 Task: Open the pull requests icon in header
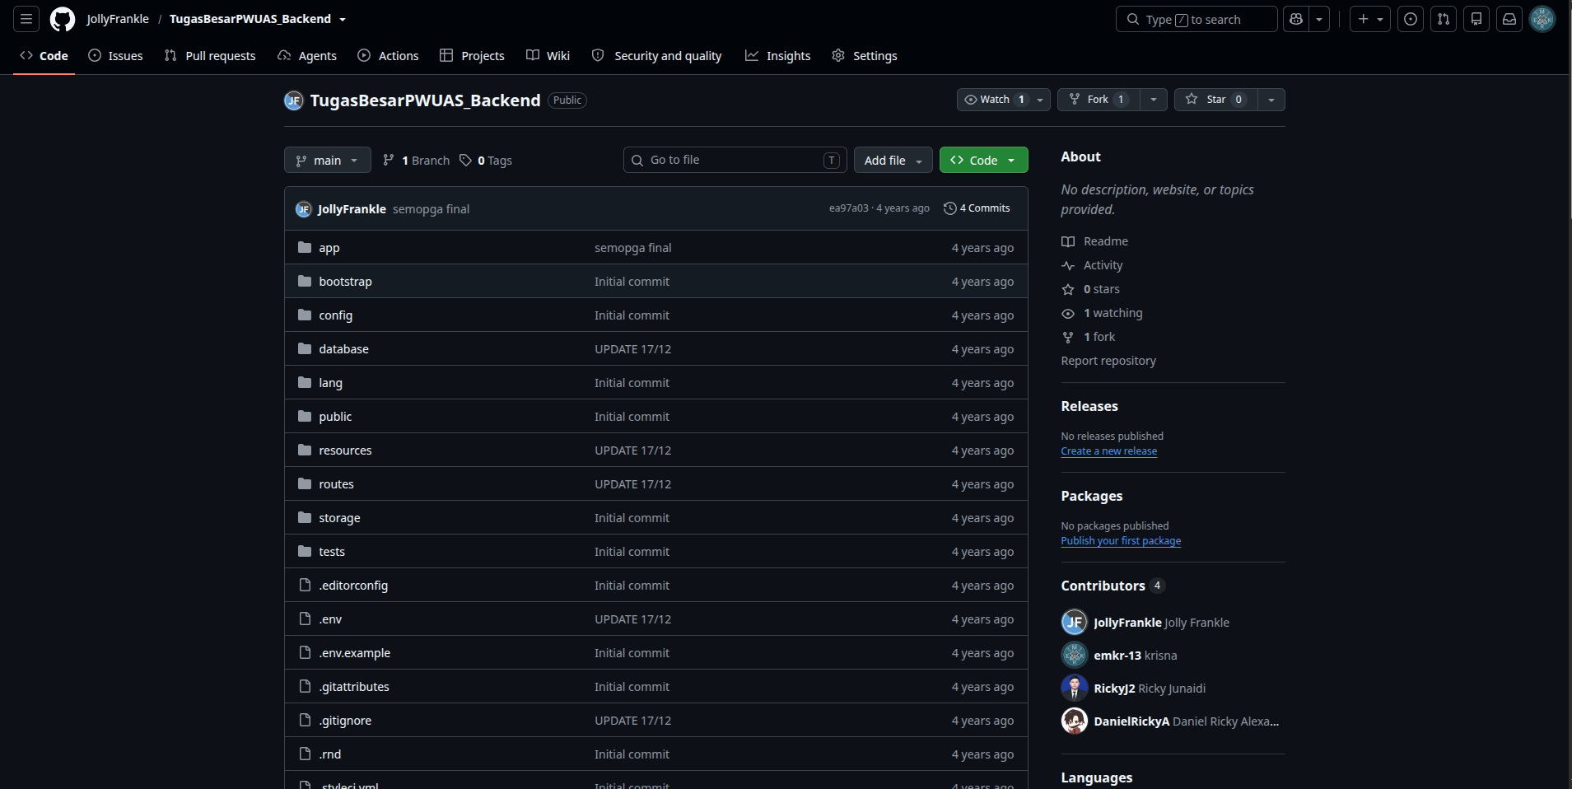[x=1444, y=19]
